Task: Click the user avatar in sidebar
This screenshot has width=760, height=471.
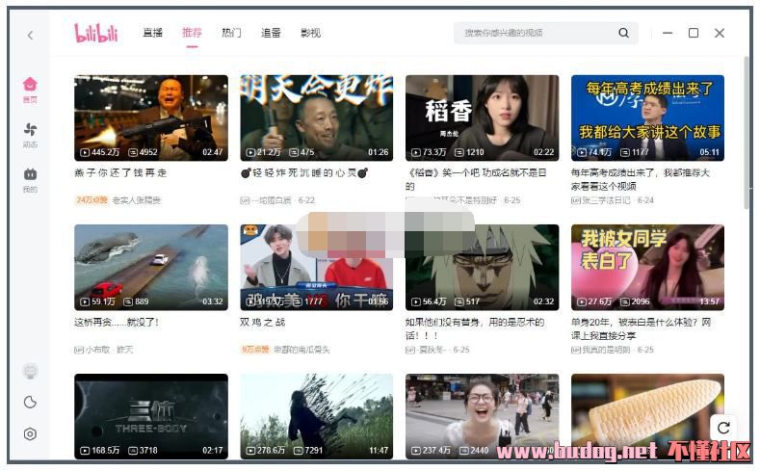Action: 30,371
